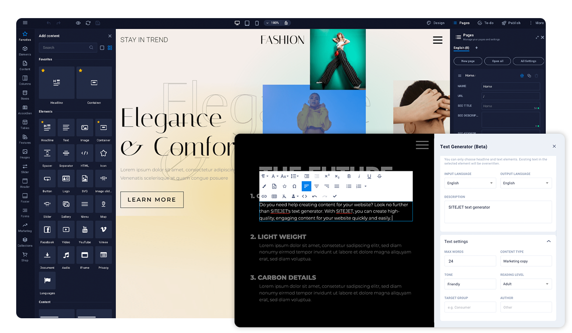Open the Marketing section in the sidebar
Image resolution: width=572 pixels, height=333 pixels.
25,227
